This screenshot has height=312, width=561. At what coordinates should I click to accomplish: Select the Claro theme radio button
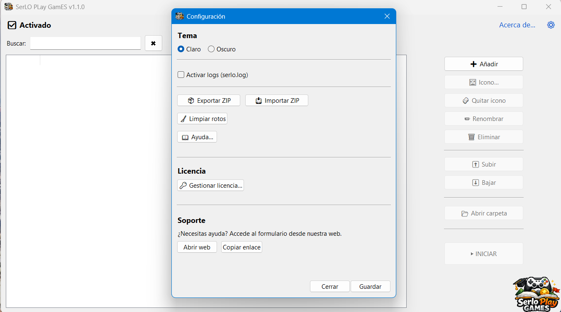click(x=181, y=49)
